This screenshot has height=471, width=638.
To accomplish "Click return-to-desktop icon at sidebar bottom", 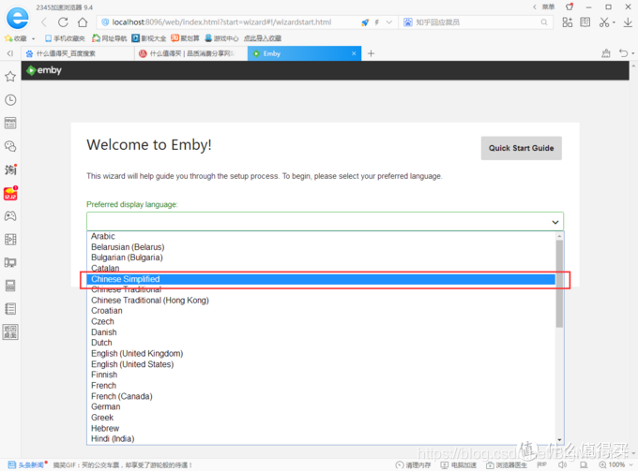I will tap(10, 332).
